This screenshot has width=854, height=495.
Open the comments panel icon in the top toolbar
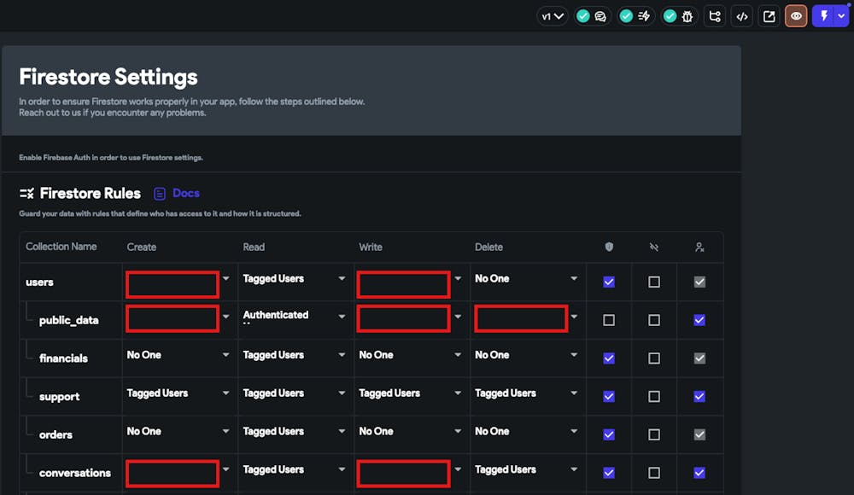click(600, 16)
